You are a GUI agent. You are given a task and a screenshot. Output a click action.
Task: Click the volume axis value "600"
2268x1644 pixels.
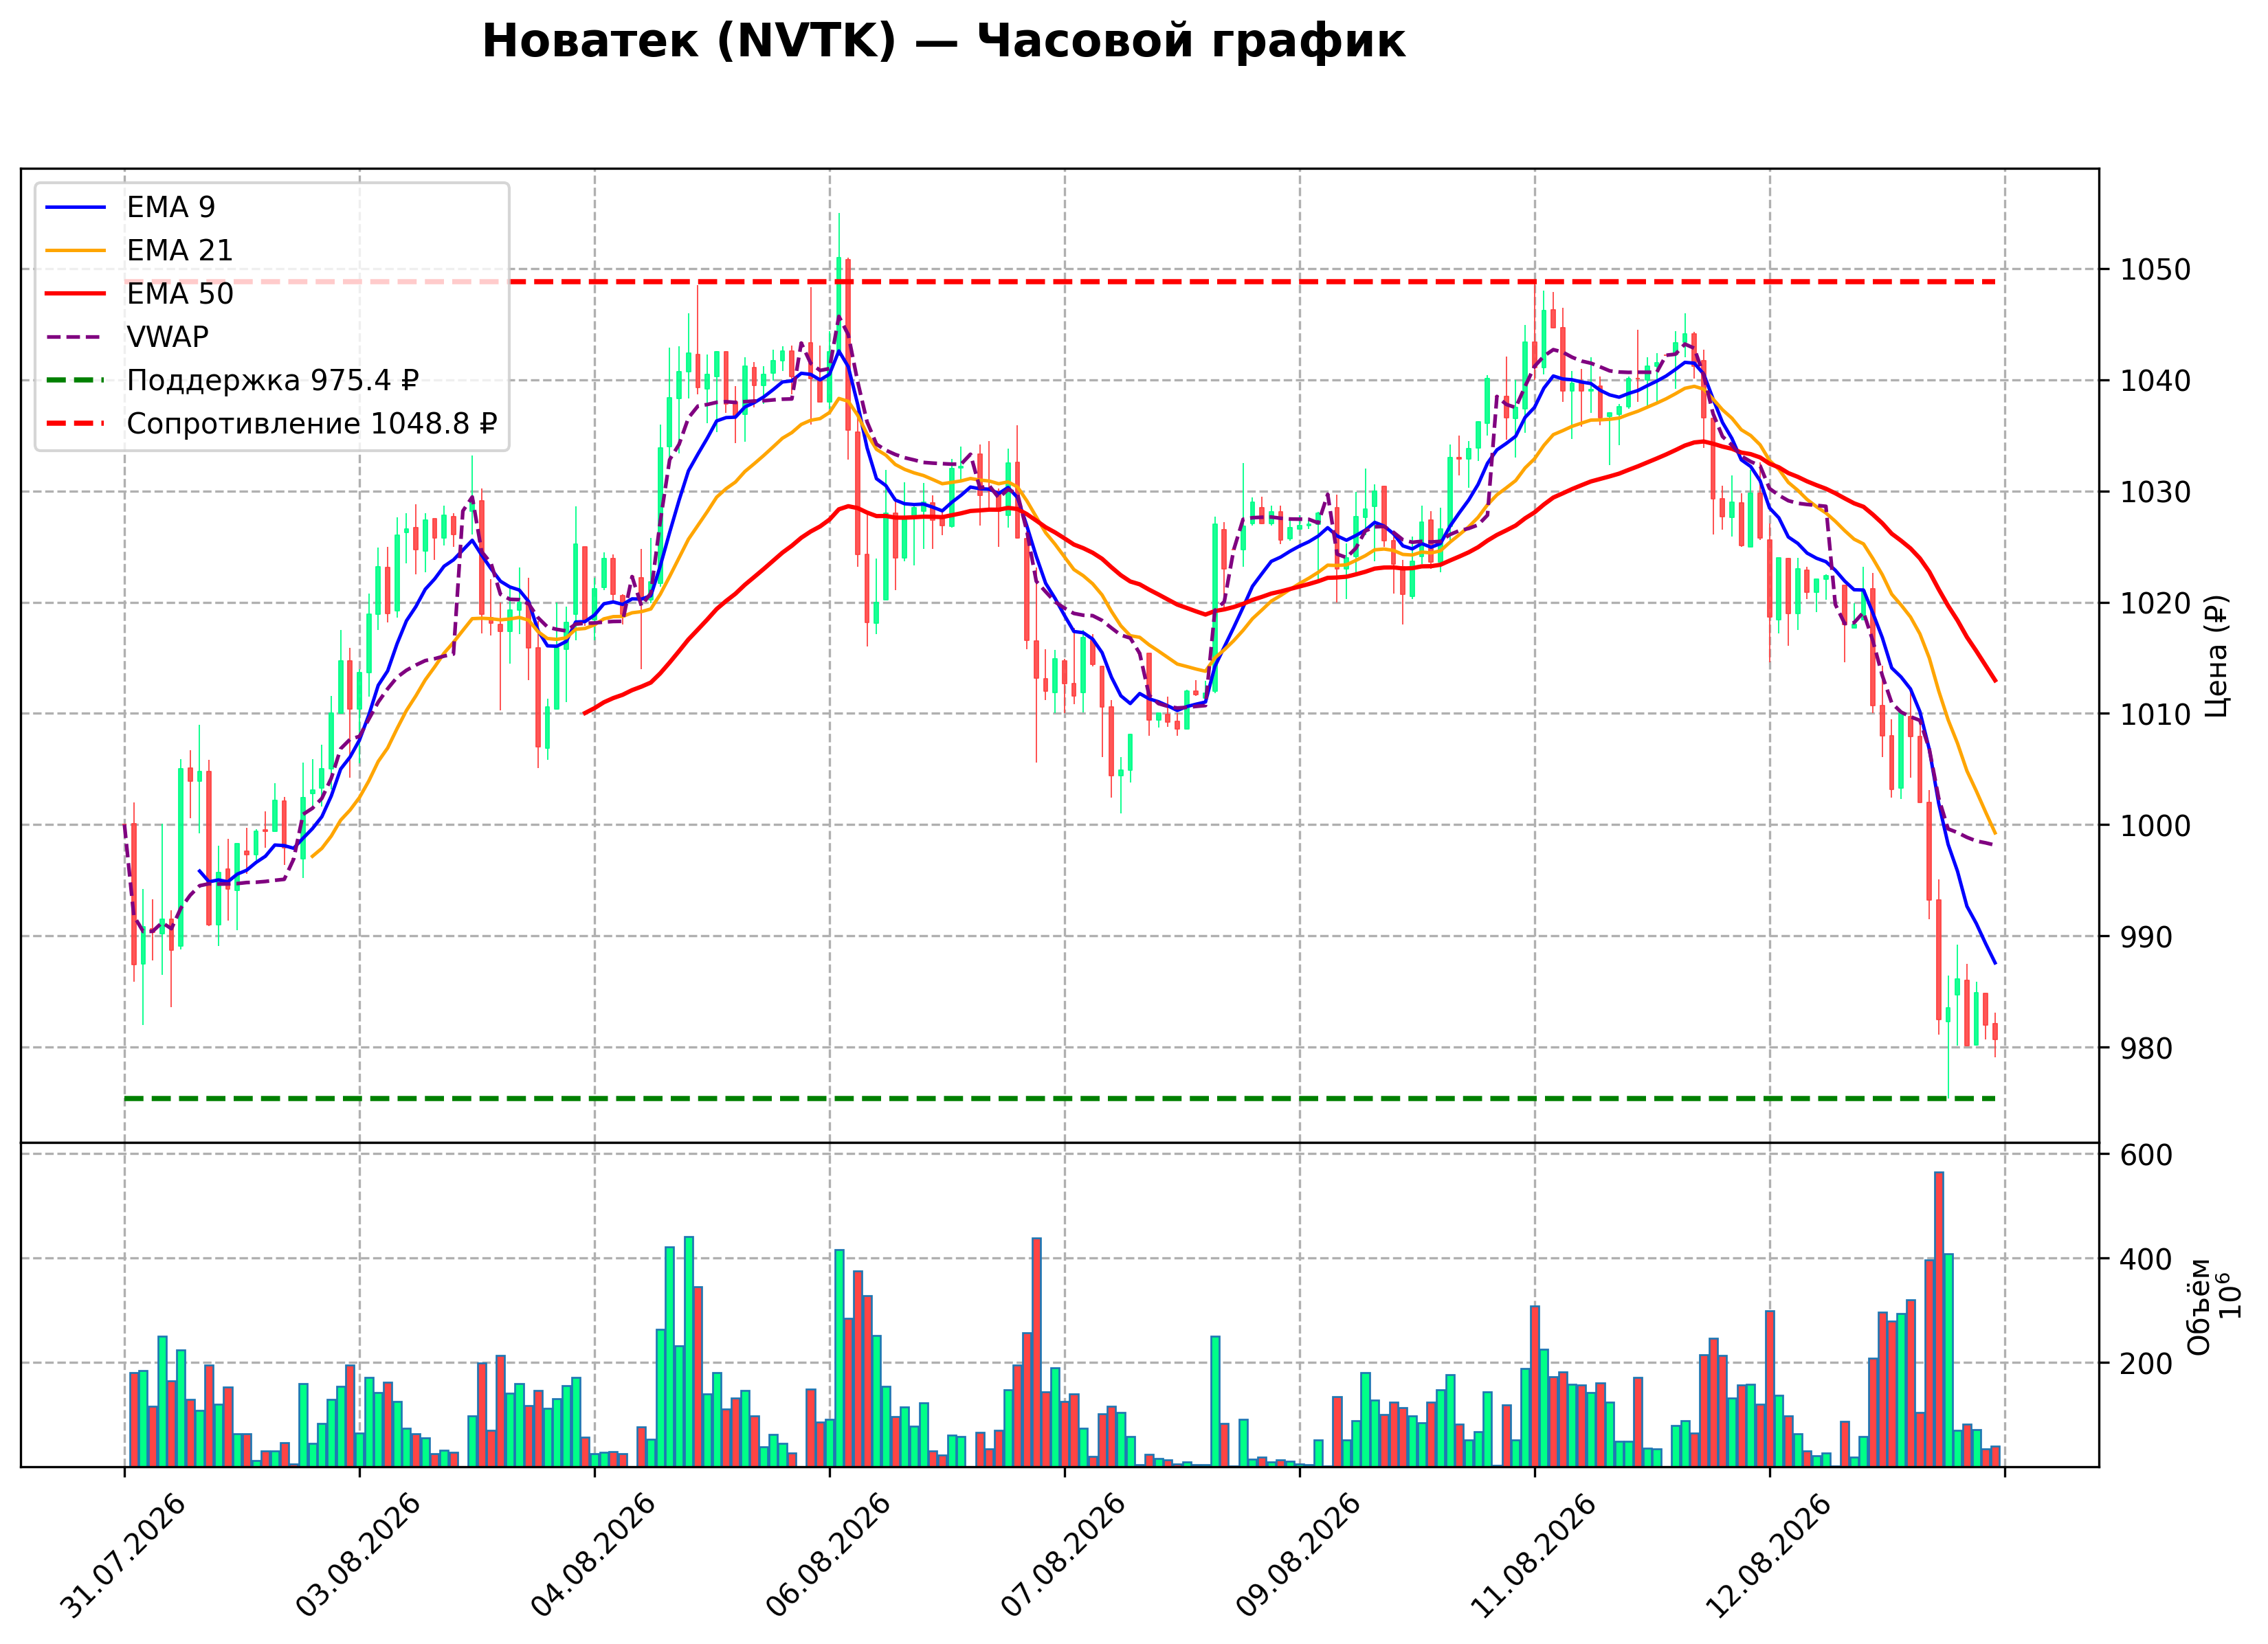tap(2145, 1156)
